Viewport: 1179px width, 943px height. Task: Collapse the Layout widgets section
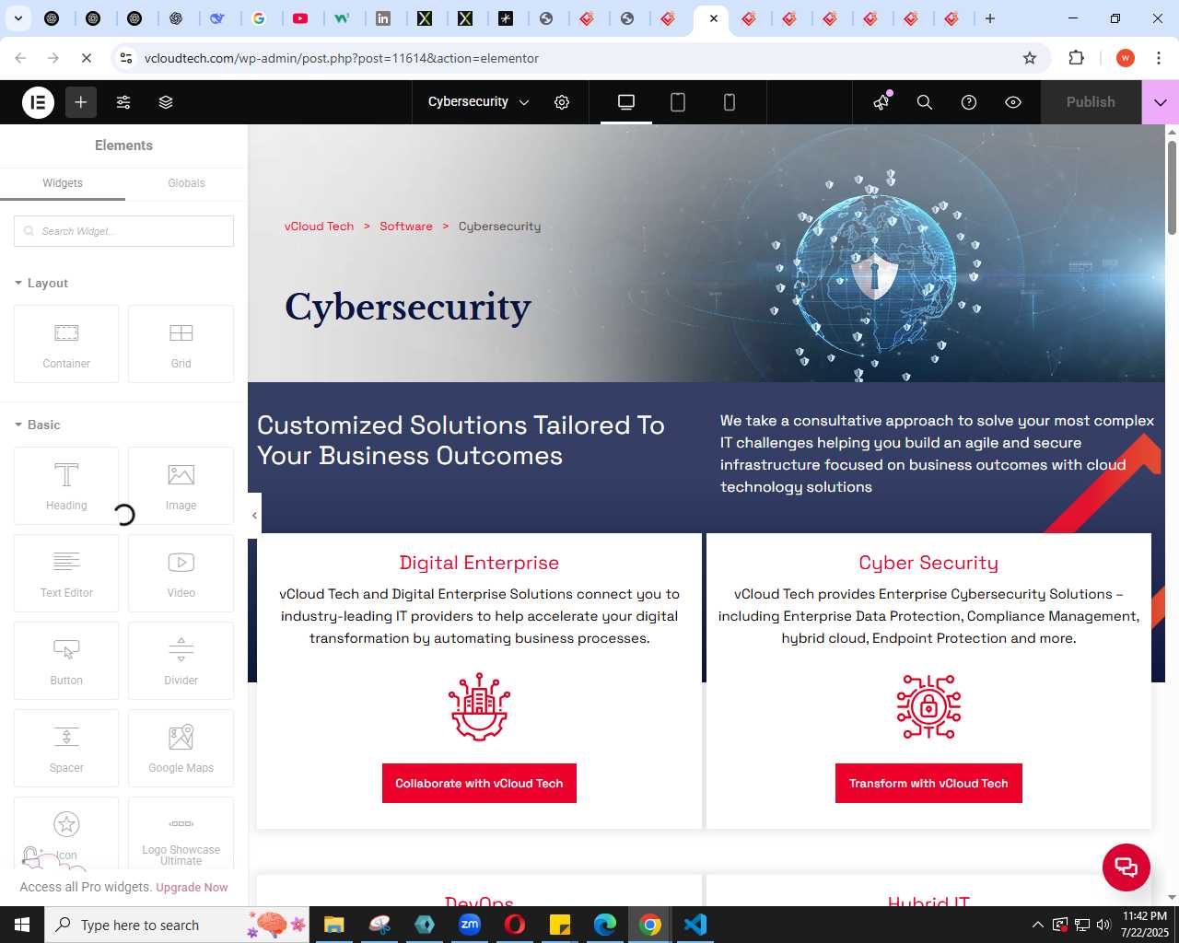point(41,283)
